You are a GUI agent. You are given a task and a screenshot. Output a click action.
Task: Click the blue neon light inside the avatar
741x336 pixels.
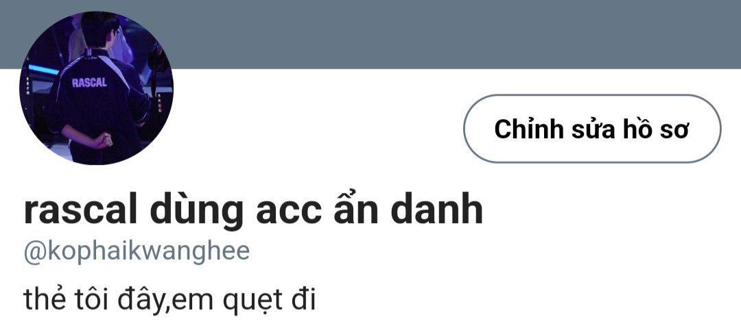[43, 70]
